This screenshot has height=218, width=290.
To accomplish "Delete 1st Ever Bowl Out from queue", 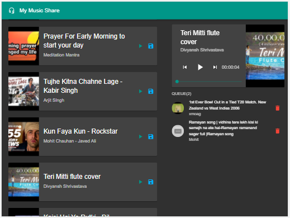I will point(278,108).
